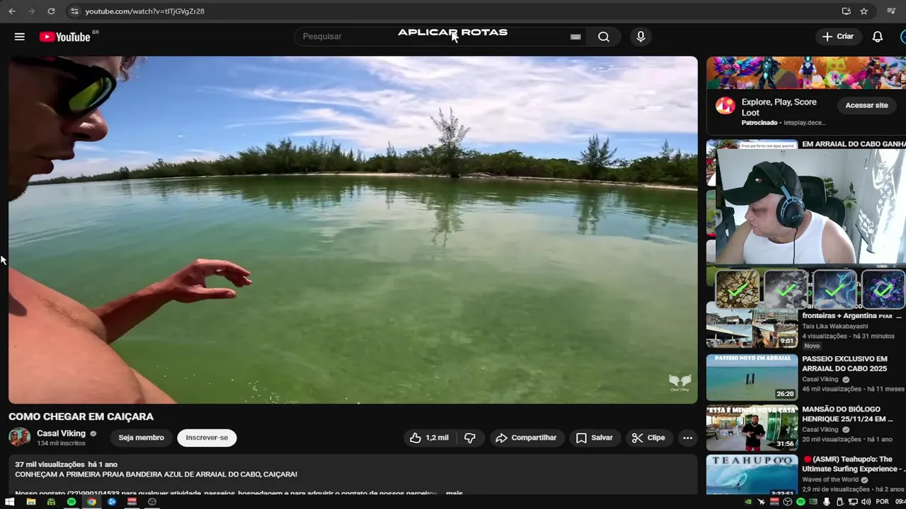
Task: Select the youtube.com URL in address bar
Action: click(144, 11)
